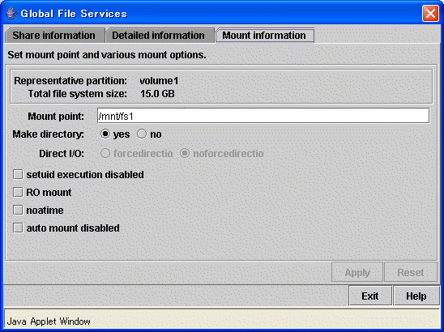
Task: Click the Java coffee cup icon in title bar
Action: pos(11,13)
